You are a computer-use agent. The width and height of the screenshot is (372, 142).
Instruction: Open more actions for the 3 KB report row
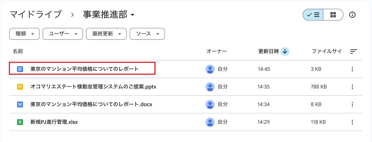pos(352,69)
